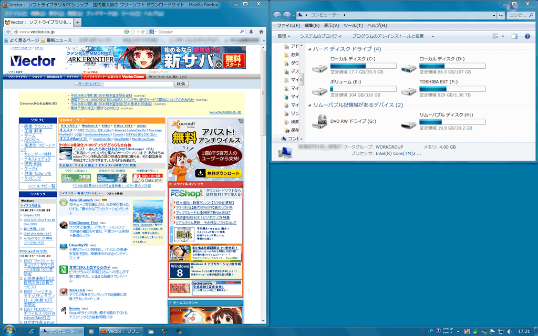
Task: Open the Explorer view options dropdown arrow
Action: coord(503,36)
